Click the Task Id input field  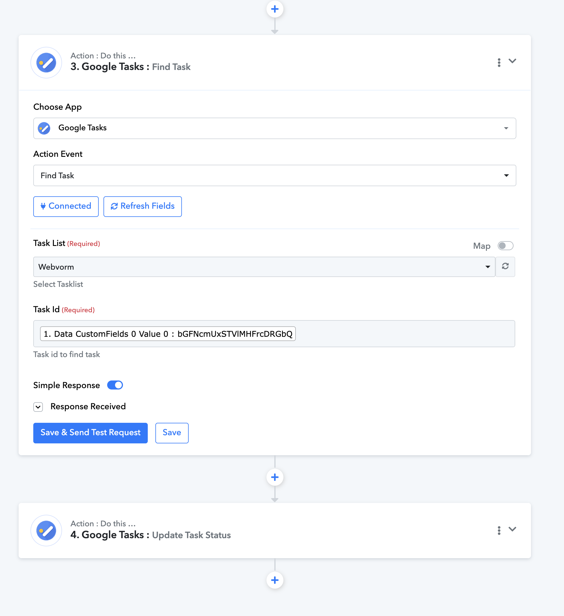pos(274,334)
